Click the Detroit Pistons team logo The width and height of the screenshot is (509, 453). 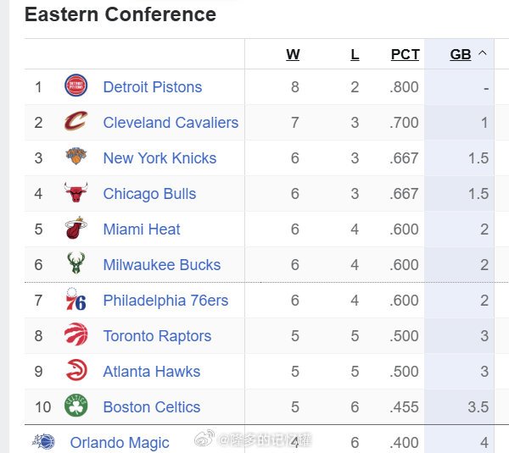tap(76, 86)
